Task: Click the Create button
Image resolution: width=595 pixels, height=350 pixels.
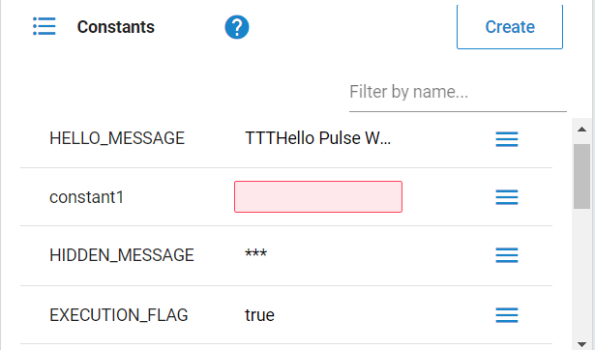Action: [510, 26]
